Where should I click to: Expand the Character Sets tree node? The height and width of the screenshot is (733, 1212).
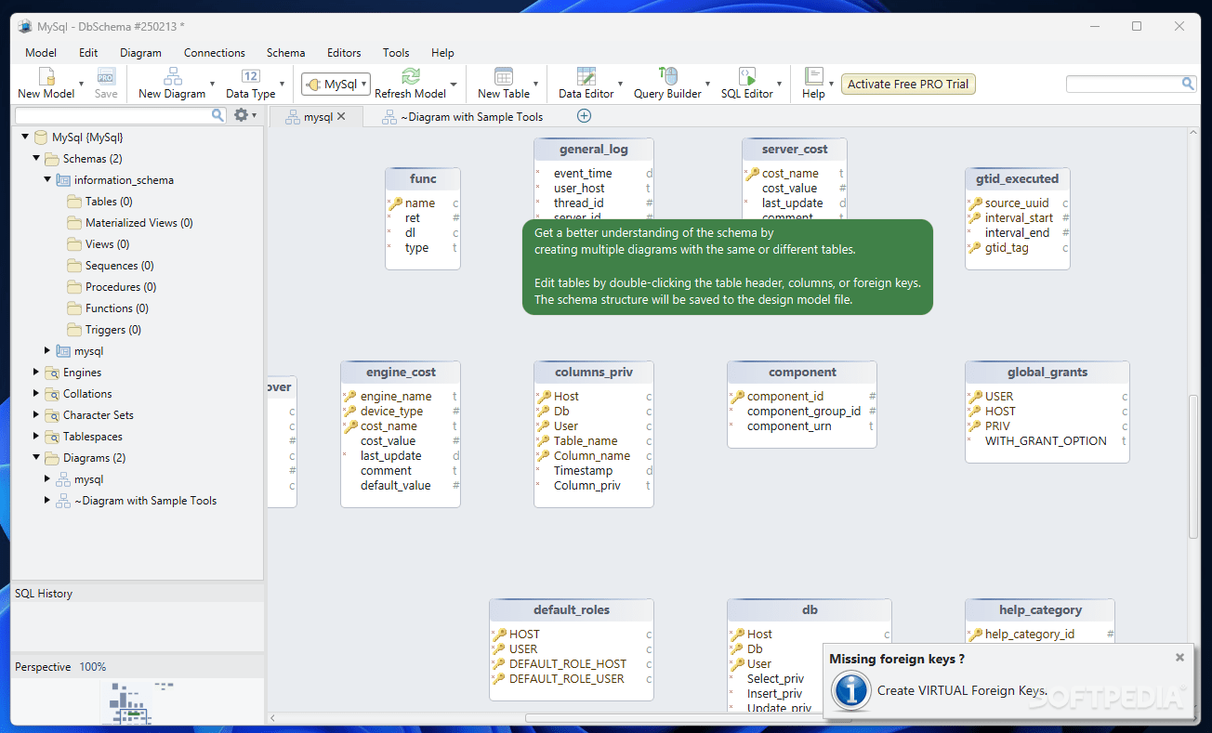(36, 415)
